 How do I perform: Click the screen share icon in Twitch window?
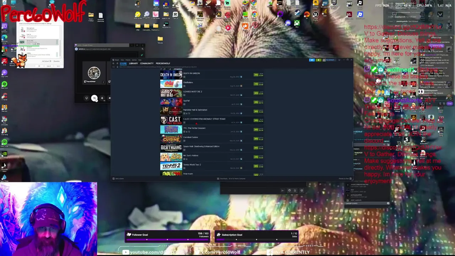pos(86,98)
